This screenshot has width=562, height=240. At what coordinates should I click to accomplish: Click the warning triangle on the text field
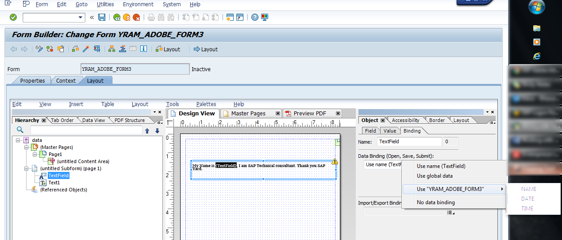pos(335,161)
